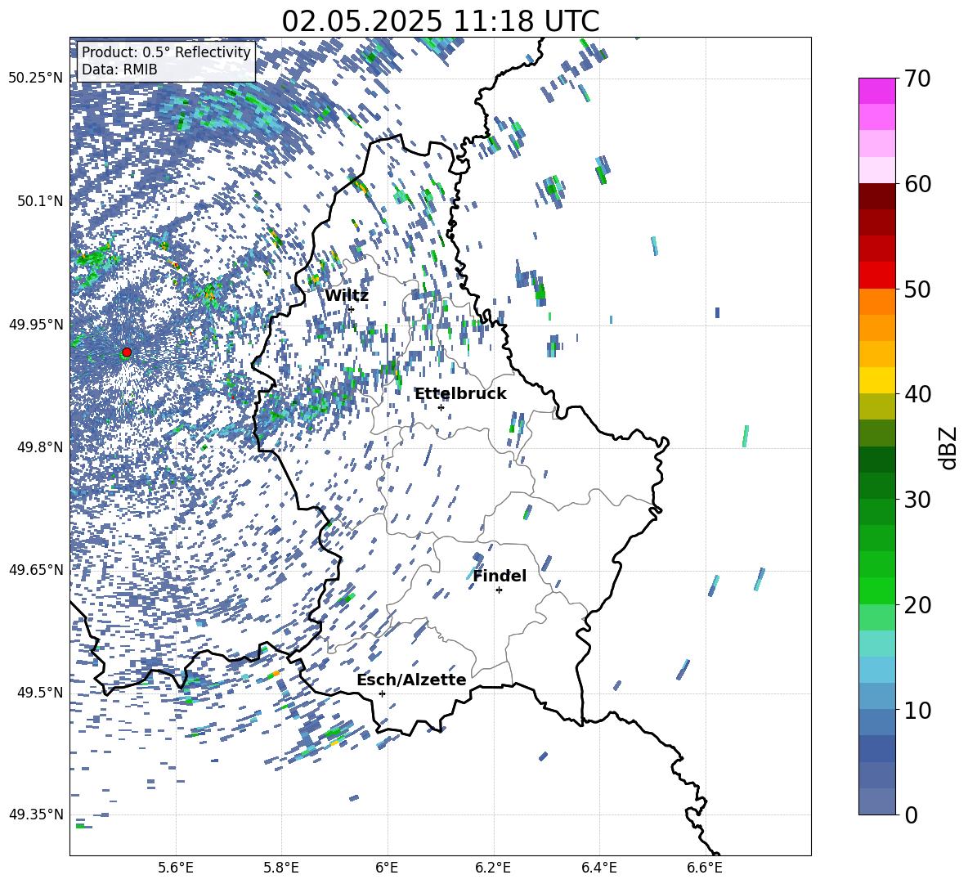Click the Wiltz station cross marker

click(x=352, y=309)
